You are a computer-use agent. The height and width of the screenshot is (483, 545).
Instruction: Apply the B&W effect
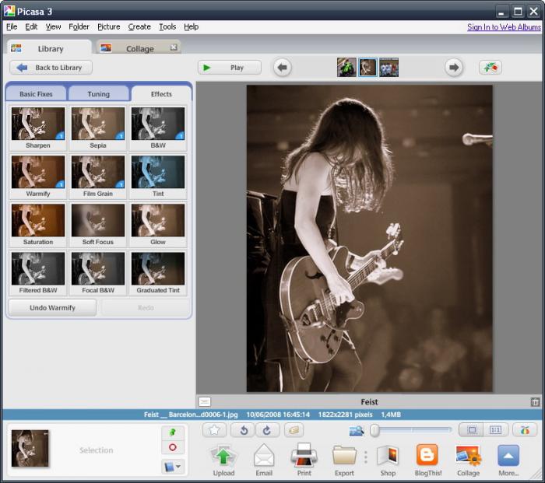tap(158, 128)
